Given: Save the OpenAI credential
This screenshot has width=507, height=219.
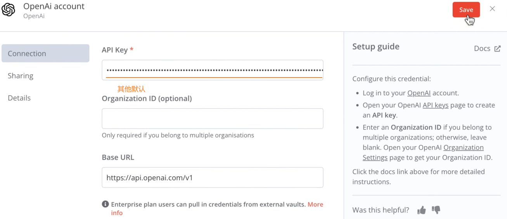Looking at the screenshot, I should tap(466, 10).
